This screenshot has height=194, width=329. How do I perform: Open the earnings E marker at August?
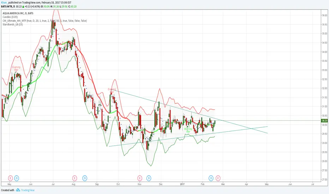(x=74, y=178)
